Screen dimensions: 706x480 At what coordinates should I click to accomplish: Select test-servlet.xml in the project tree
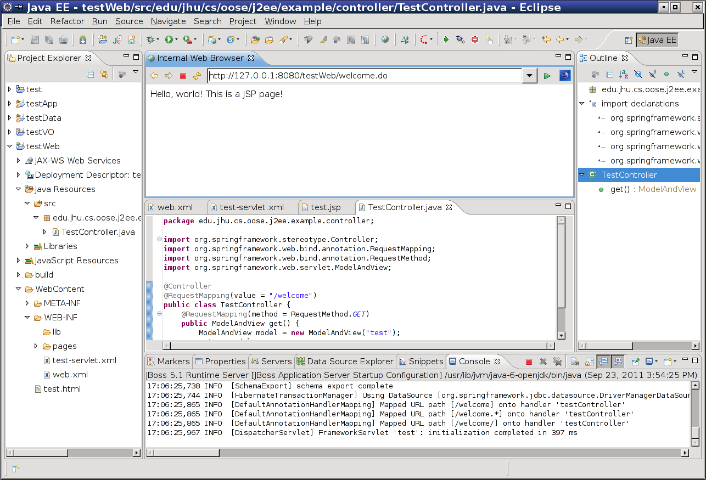pyautogui.click(x=84, y=360)
